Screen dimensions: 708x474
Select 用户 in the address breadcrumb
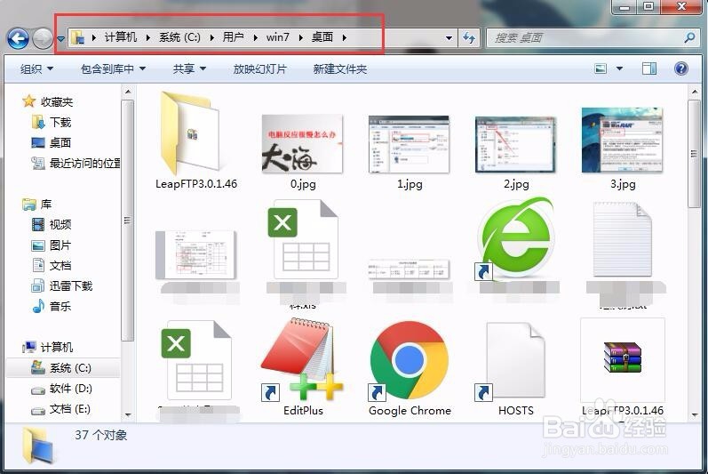tap(233, 37)
